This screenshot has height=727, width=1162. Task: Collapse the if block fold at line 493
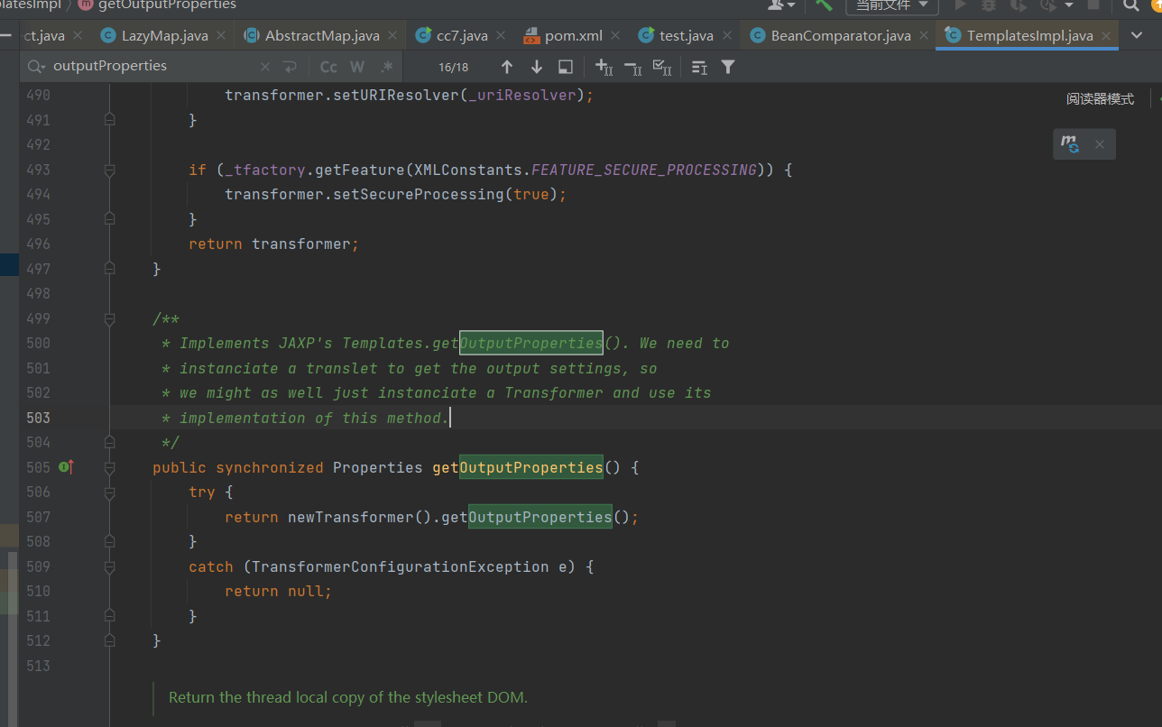[109, 170]
